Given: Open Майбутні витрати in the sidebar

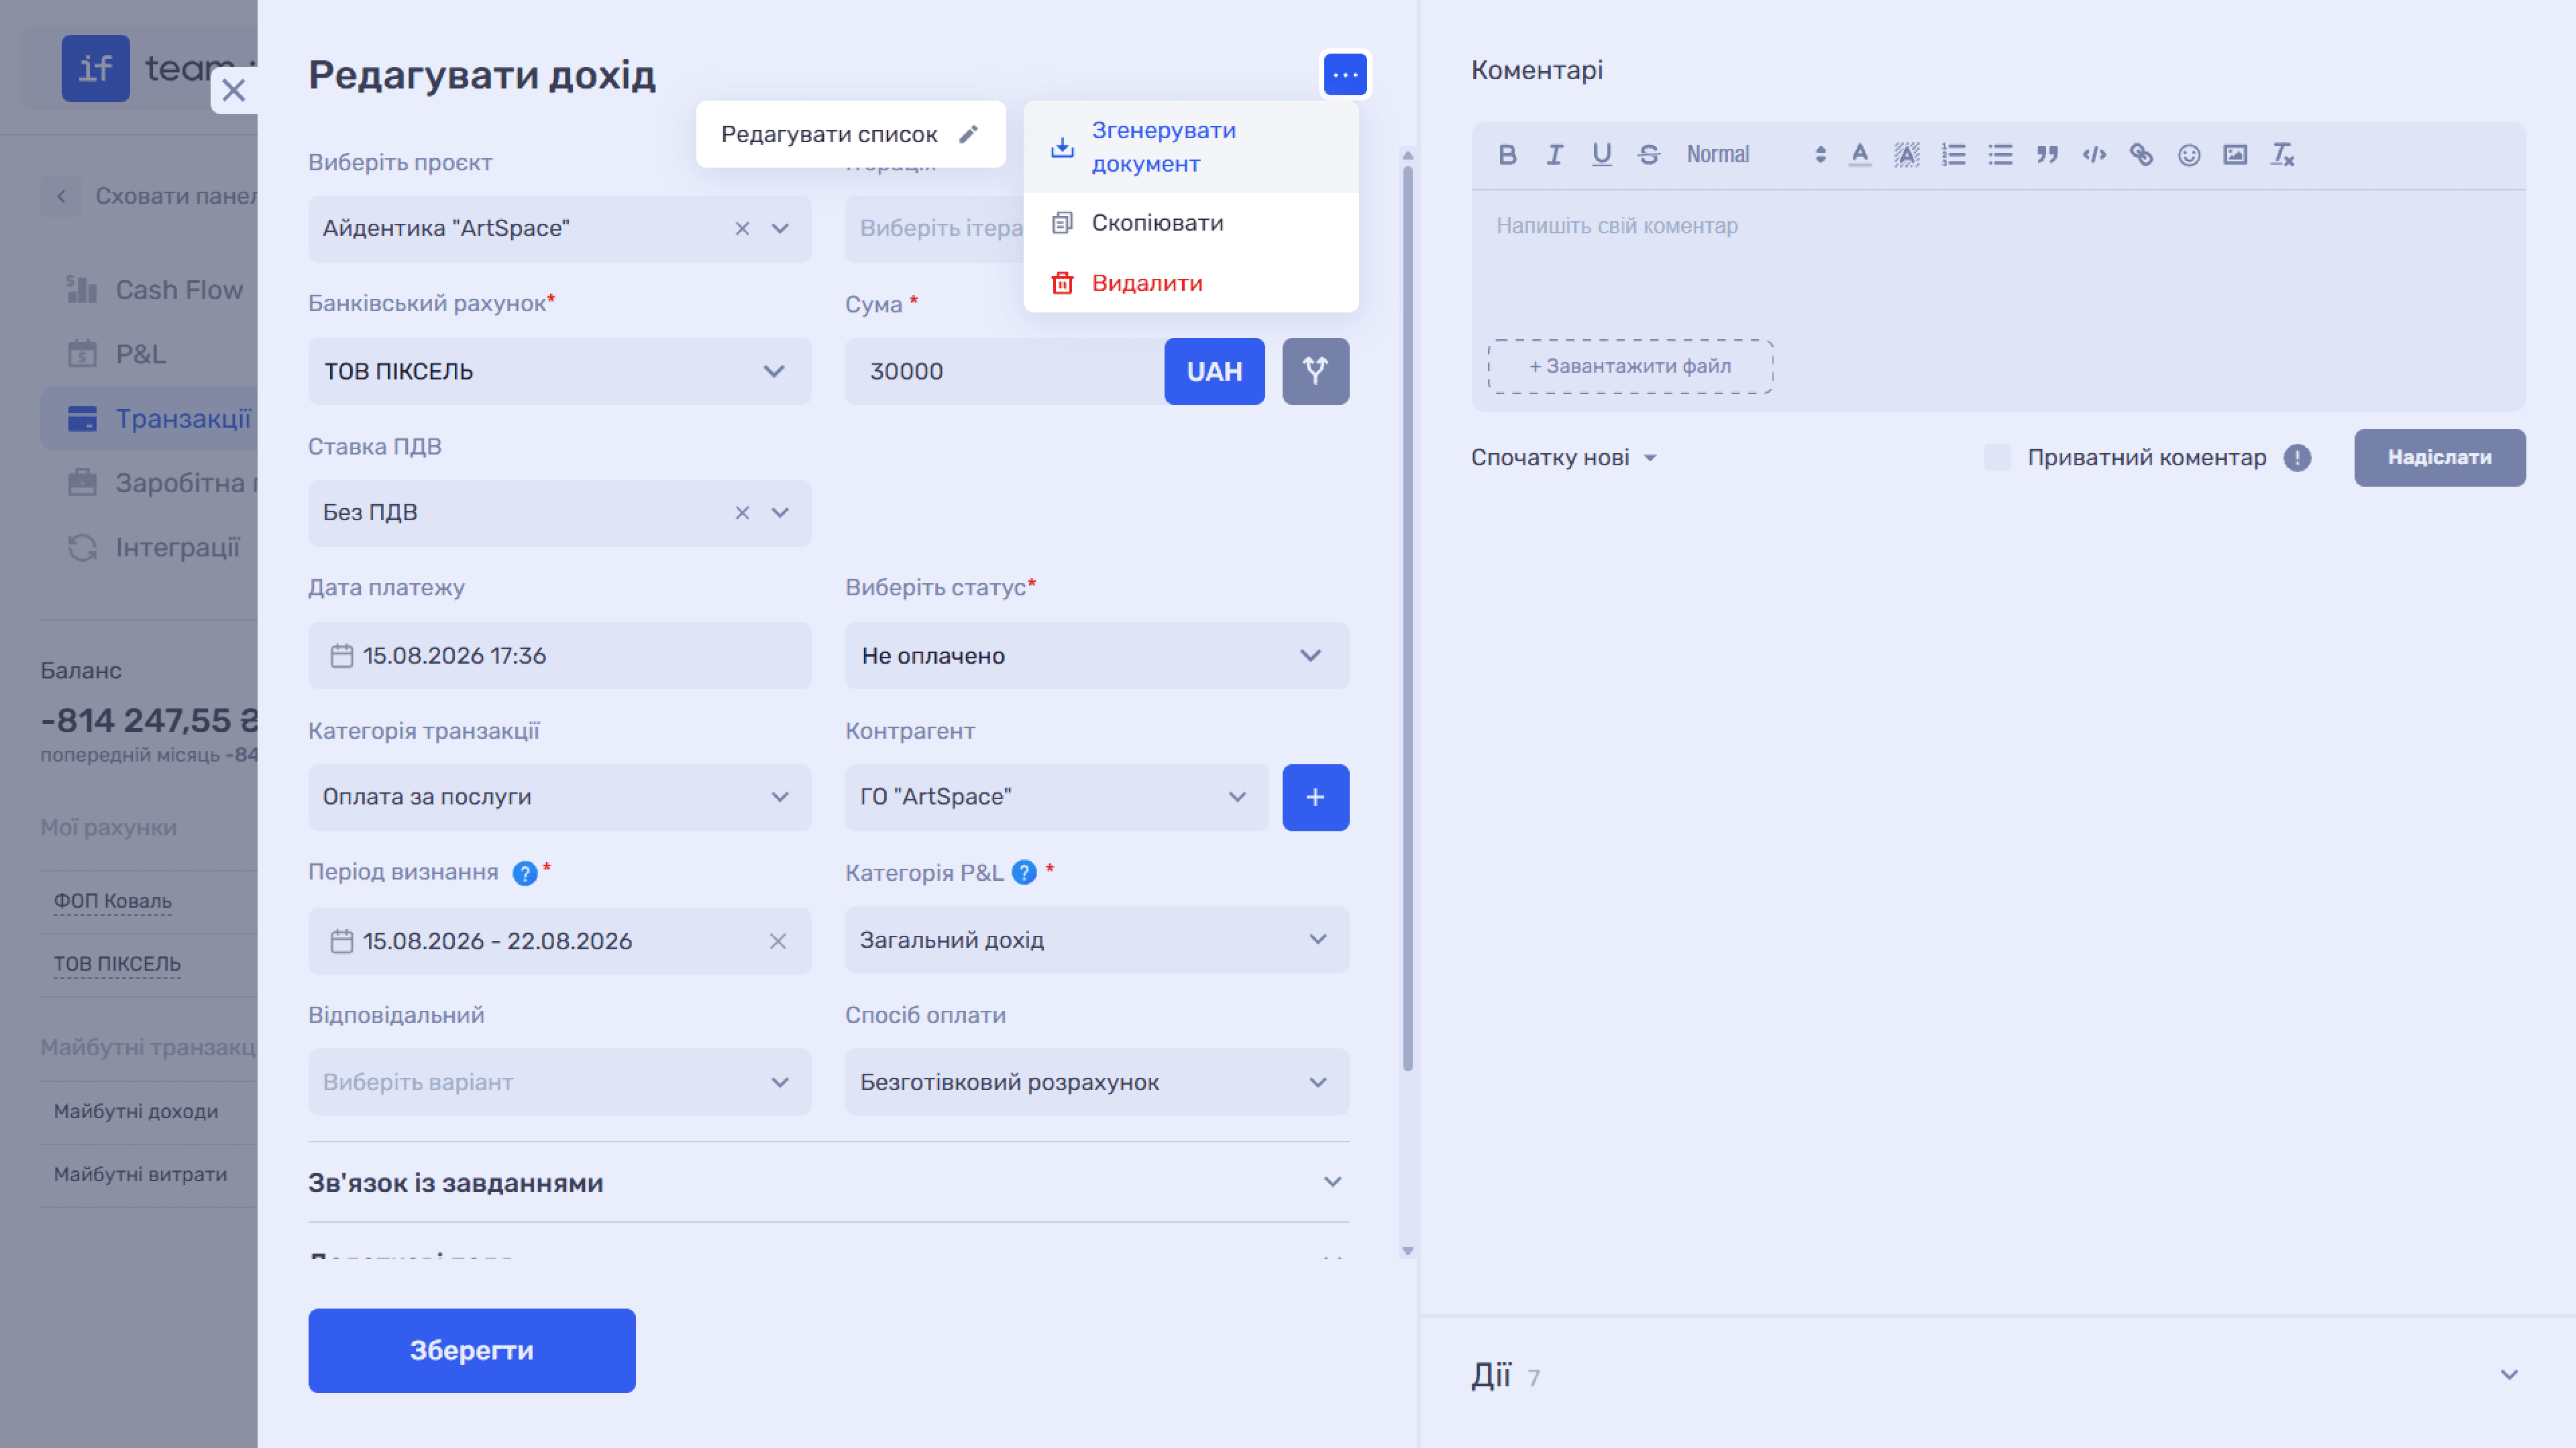Looking at the screenshot, I should pos(140,1174).
